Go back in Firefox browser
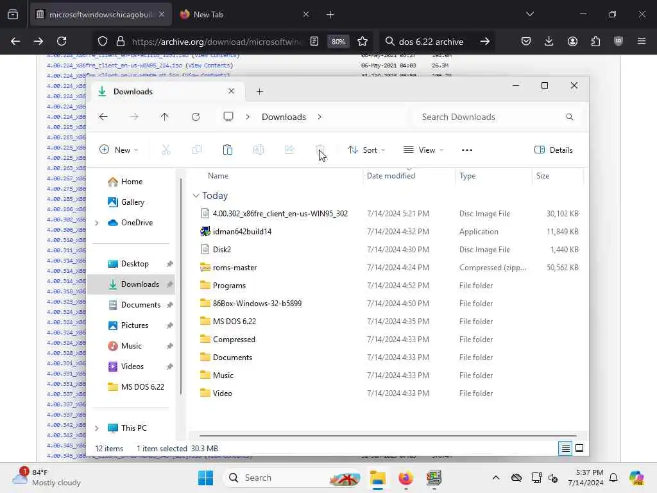 point(15,41)
